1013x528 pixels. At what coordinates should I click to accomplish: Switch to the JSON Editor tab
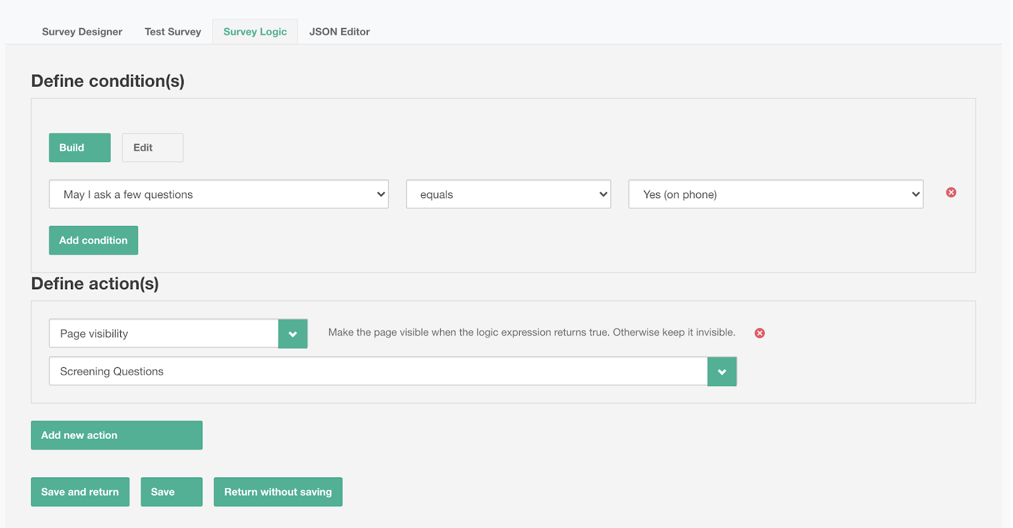[339, 32]
